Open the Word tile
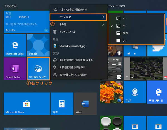The height and width of the screenshot is (130, 167). coord(85,104)
